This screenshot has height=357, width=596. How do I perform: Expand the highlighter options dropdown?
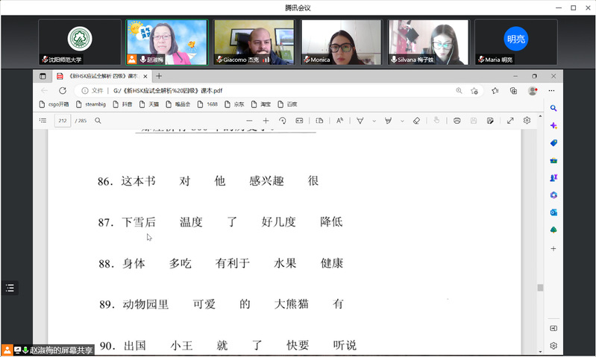pos(402,121)
